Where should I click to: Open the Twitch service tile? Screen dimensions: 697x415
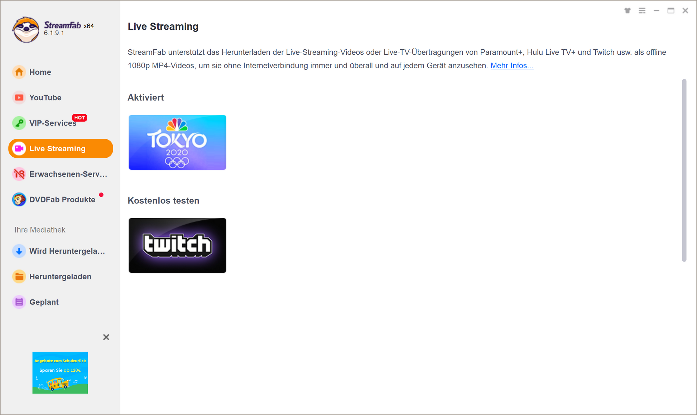pyautogui.click(x=177, y=245)
